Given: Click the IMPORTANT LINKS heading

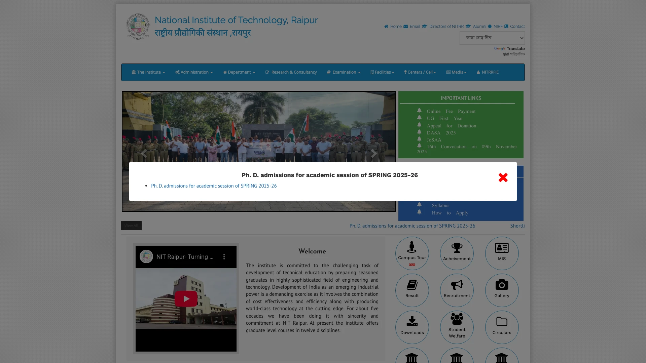Looking at the screenshot, I should [461, 98].
